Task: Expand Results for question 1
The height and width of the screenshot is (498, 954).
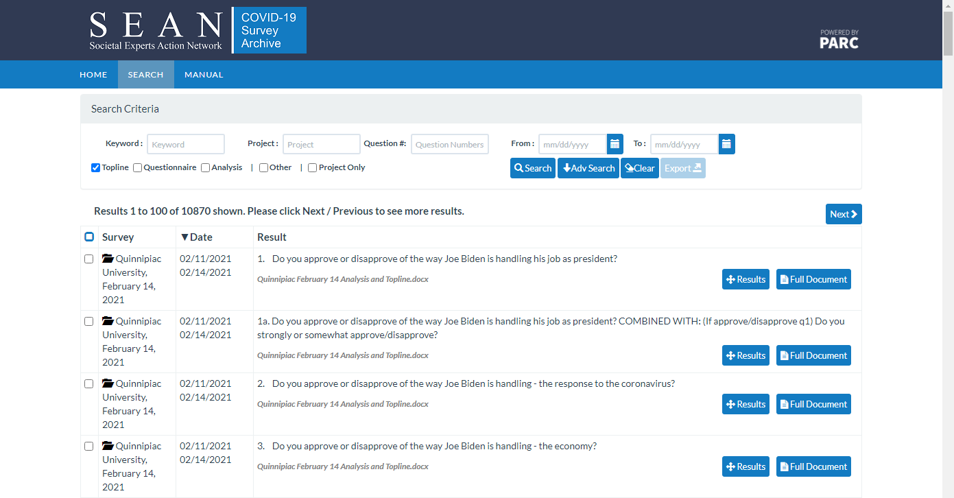Action: click(x=746, y=279)
